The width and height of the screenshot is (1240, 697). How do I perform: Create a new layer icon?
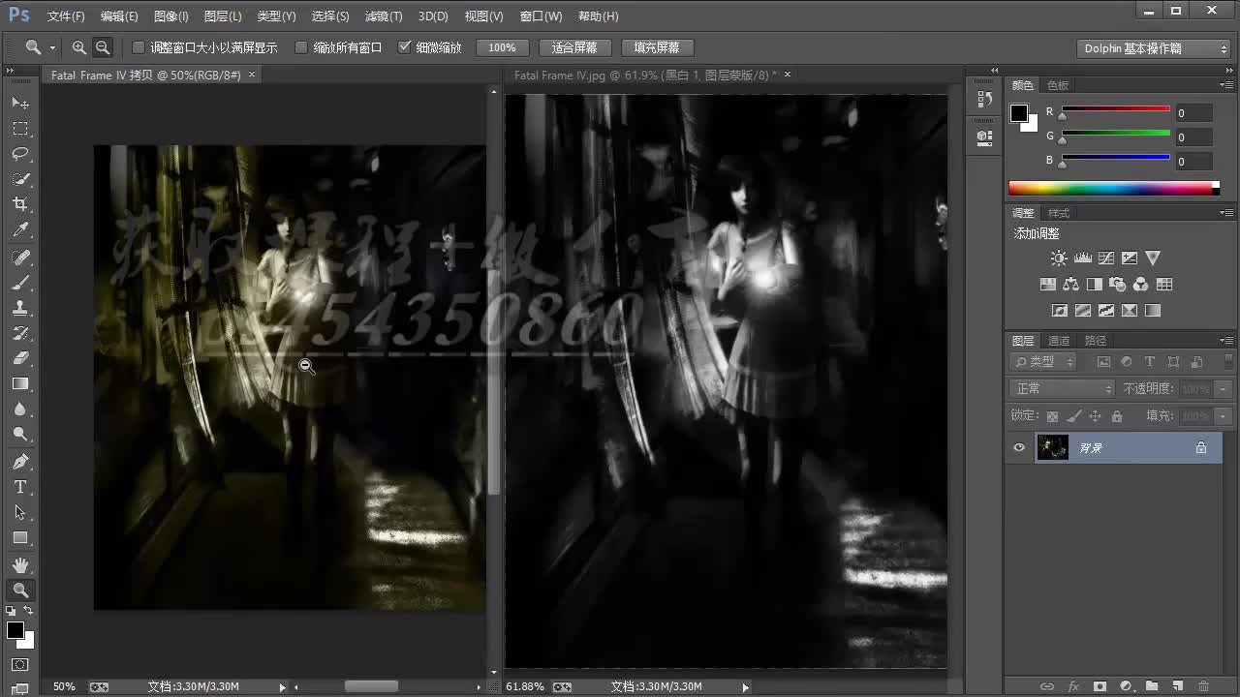coord(1178,686)
